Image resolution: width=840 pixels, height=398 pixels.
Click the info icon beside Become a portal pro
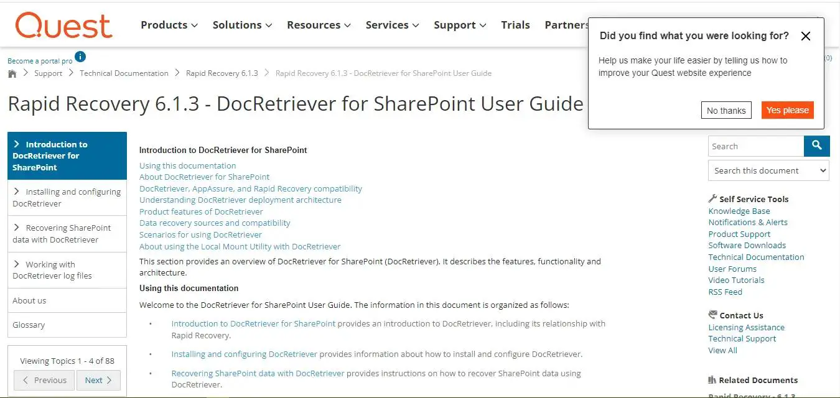tap(80, 57)
